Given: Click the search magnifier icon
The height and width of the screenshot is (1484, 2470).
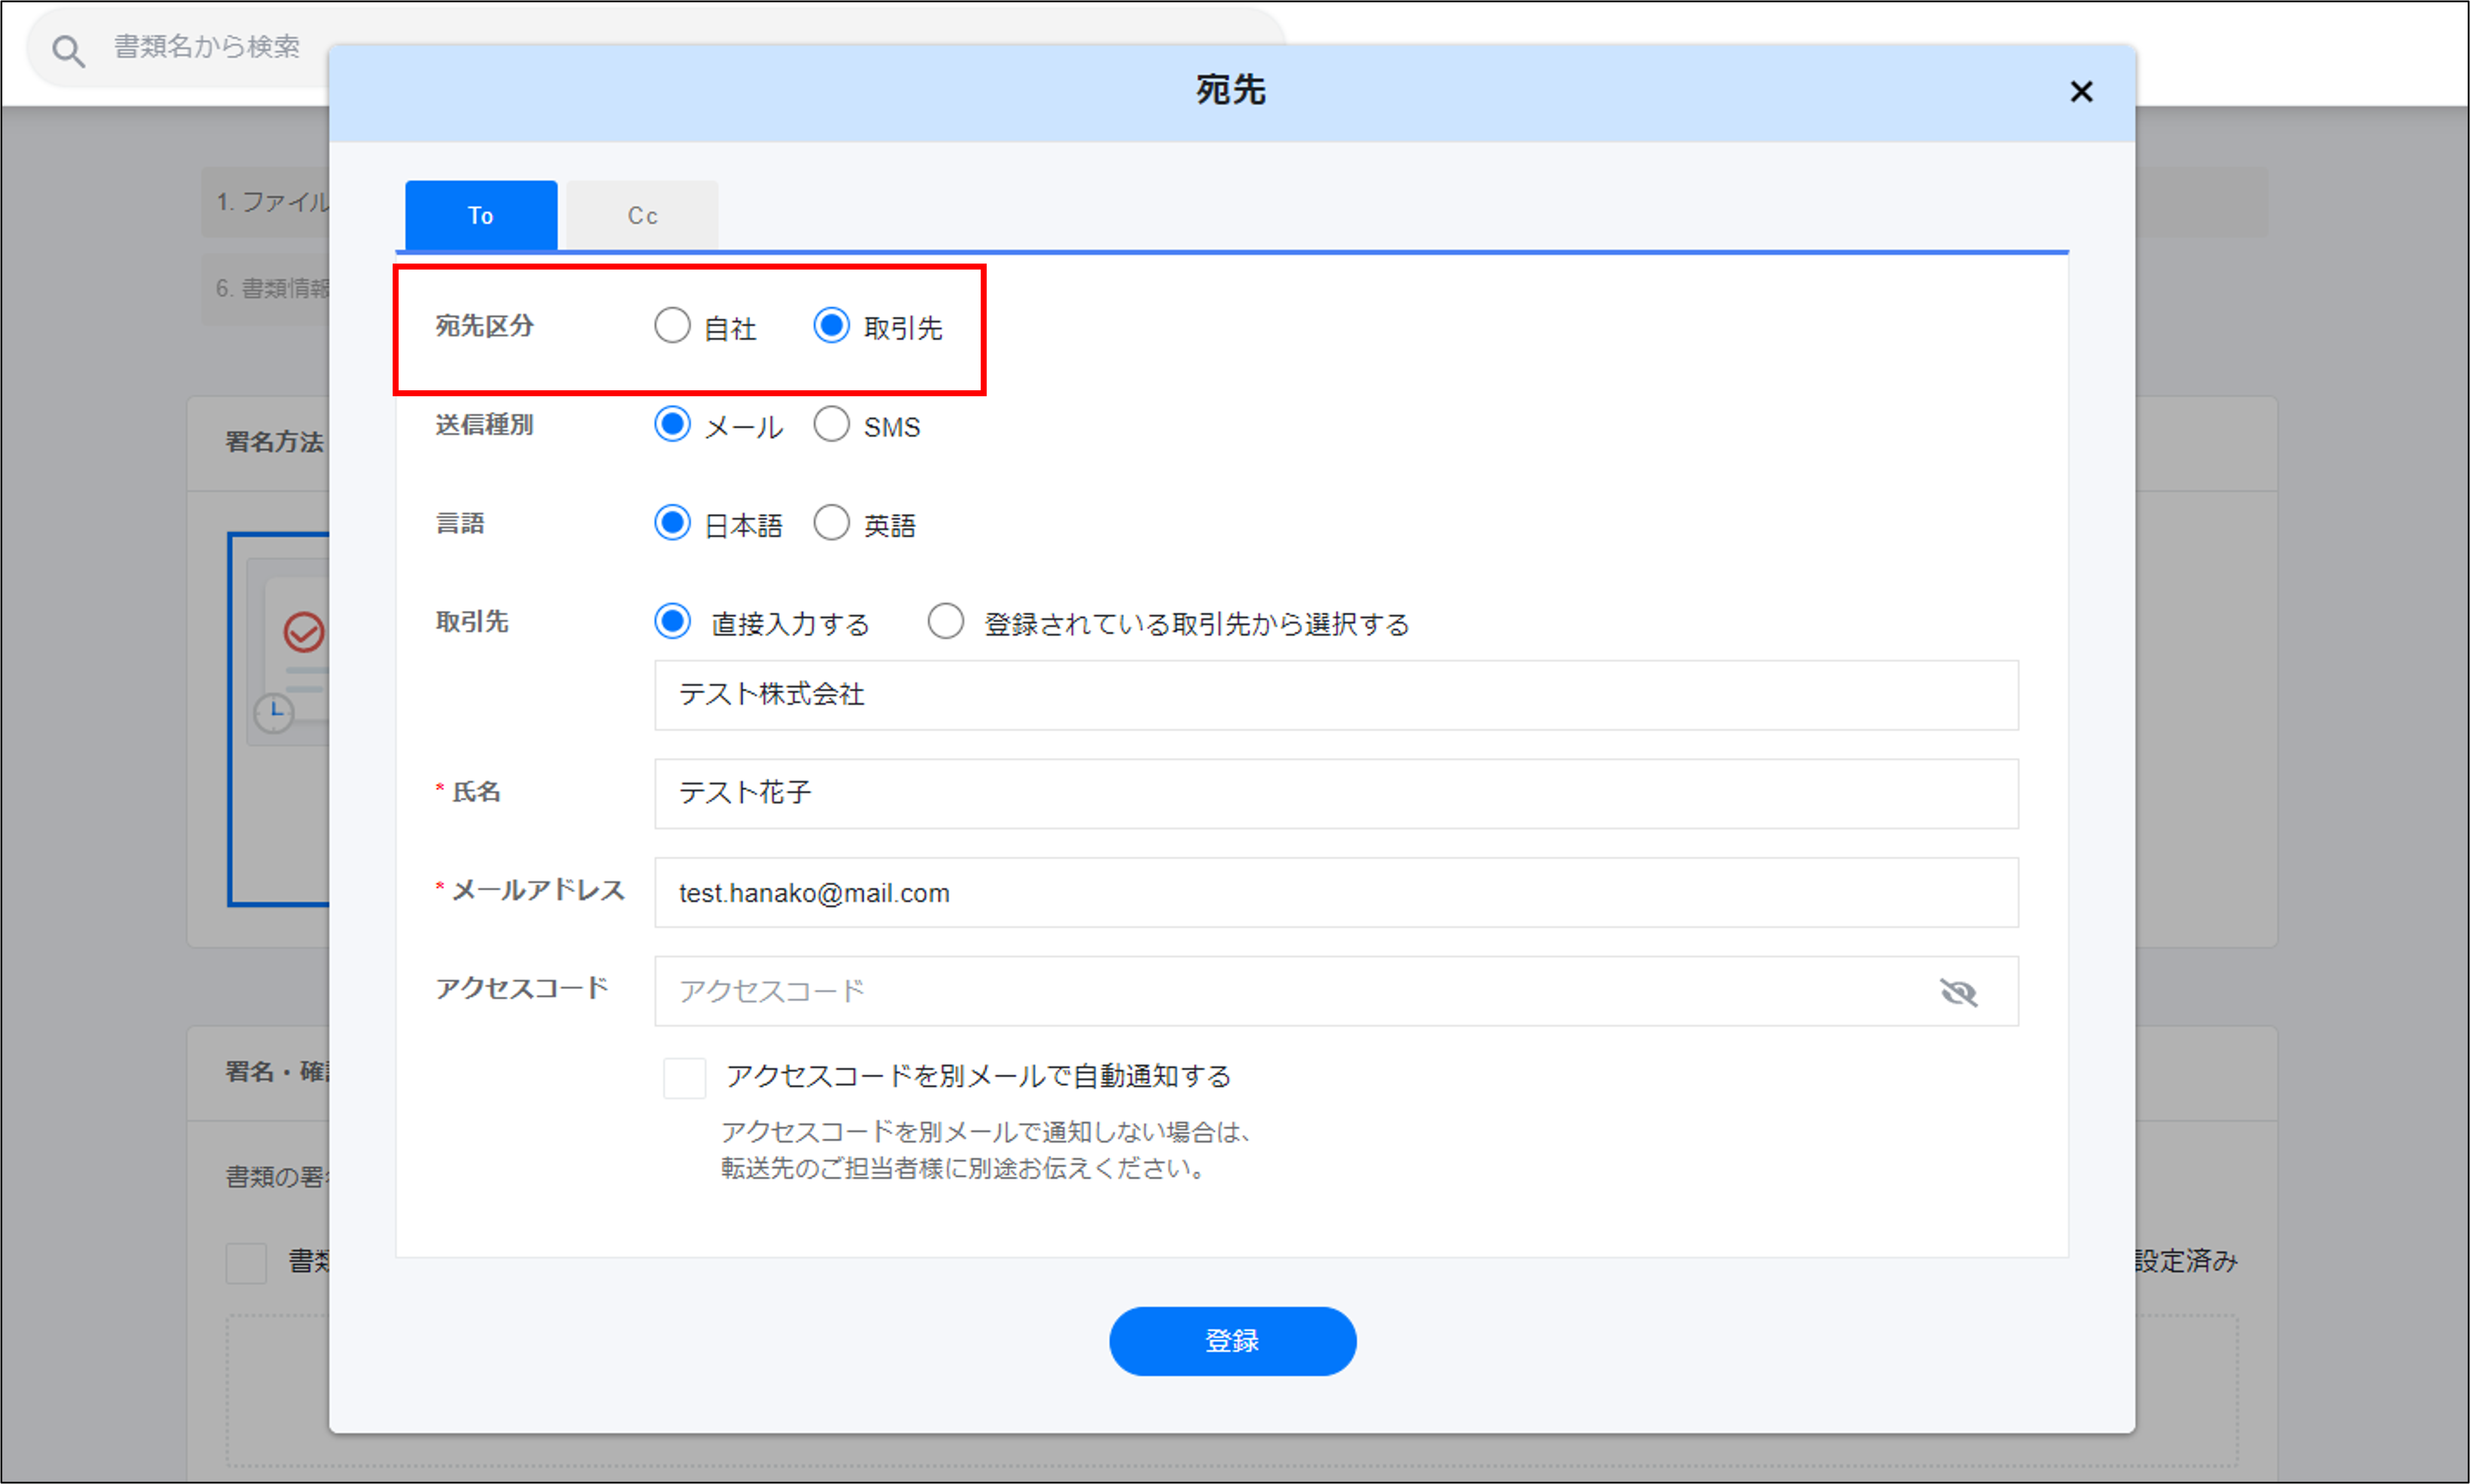Looking at the screenshot, I should [x=68, y=50].
